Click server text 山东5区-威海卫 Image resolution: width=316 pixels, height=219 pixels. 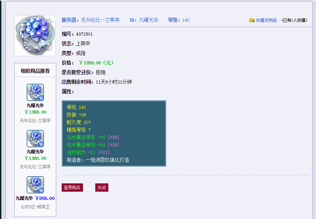click(35, 207)
